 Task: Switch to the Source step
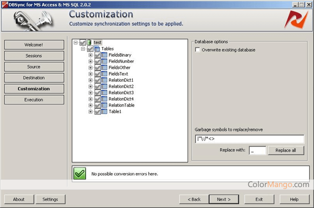click(34, 67)
